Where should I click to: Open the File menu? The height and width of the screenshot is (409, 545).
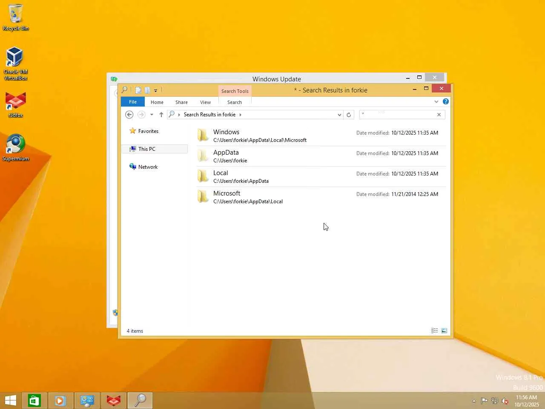point(133,102)
